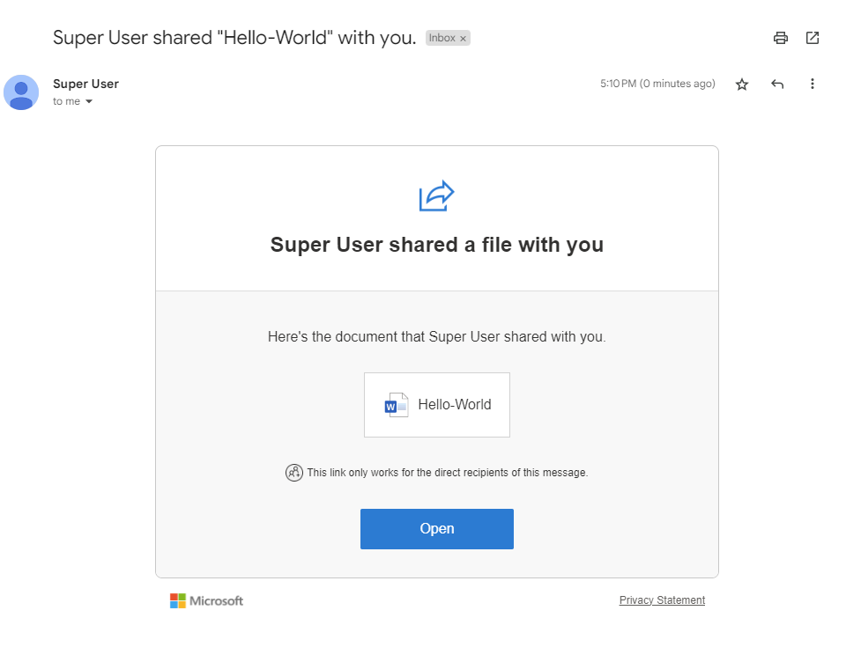Expand recipient details arrow beside 'to me'

89,102
